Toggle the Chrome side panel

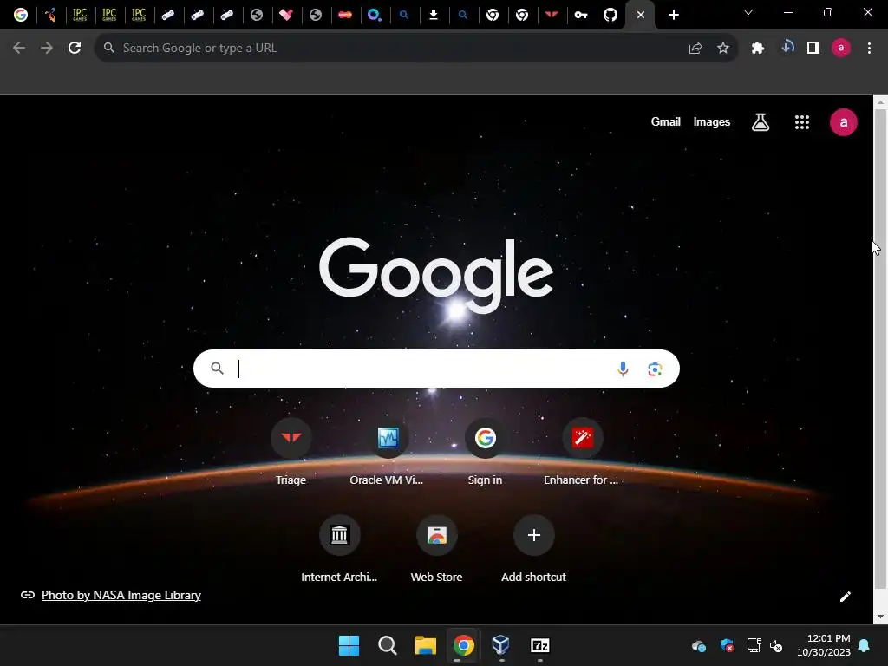(x=813, y=49)
